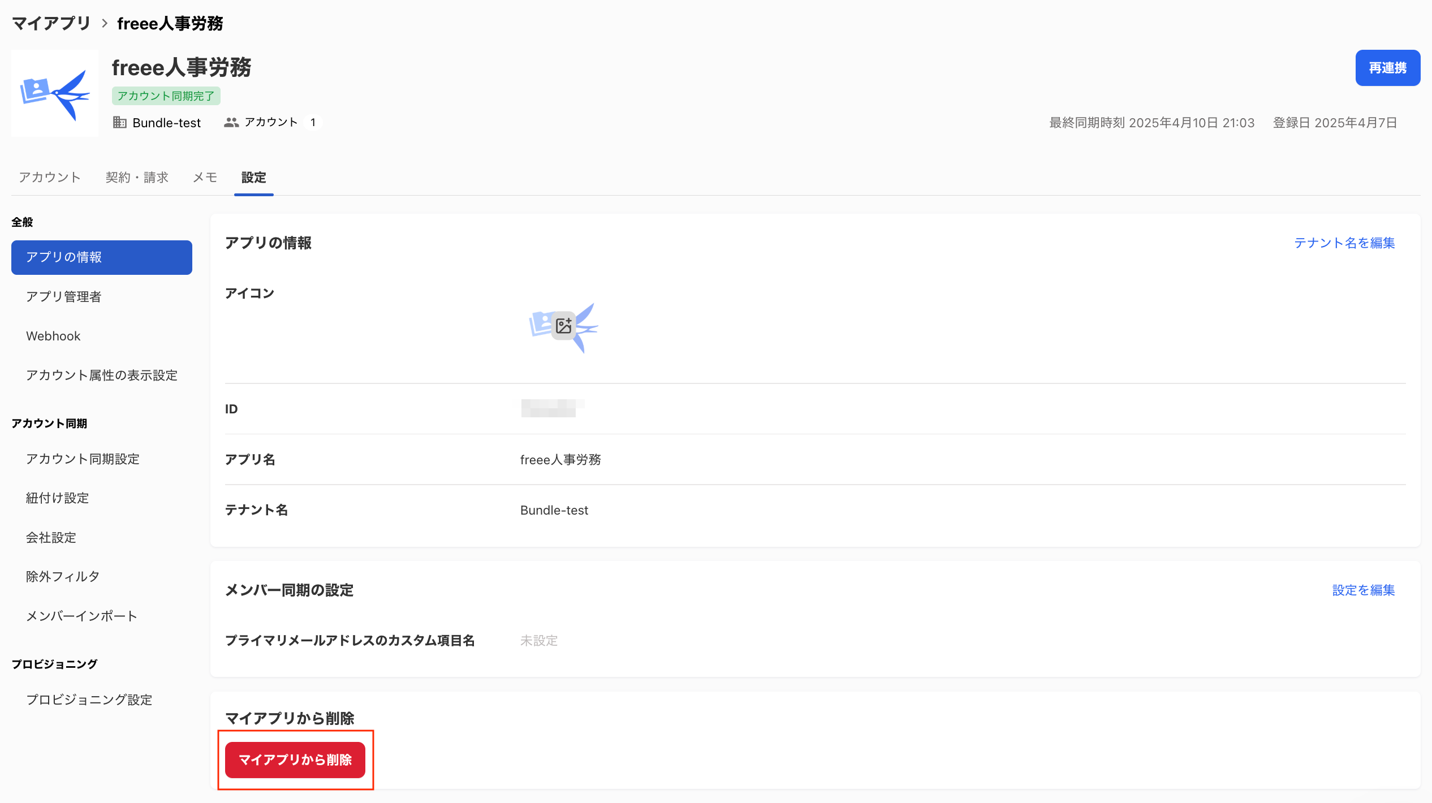Open アカウント同期設定 in the sidebar
This screenshot has height=803, width=1432.
(x=102, y=459)
